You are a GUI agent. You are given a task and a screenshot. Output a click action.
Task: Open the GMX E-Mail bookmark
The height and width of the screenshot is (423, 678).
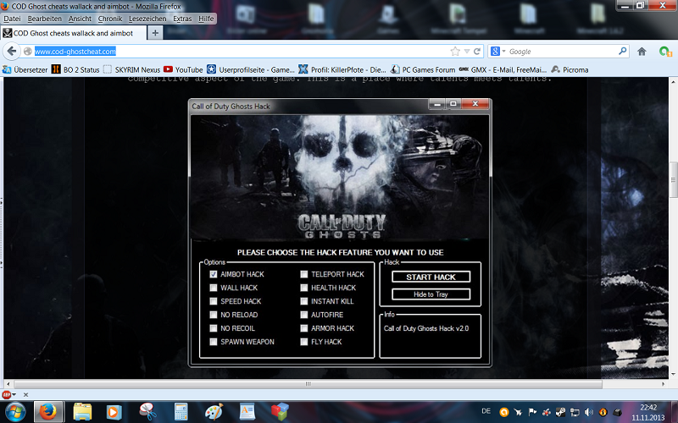[503, 69]
